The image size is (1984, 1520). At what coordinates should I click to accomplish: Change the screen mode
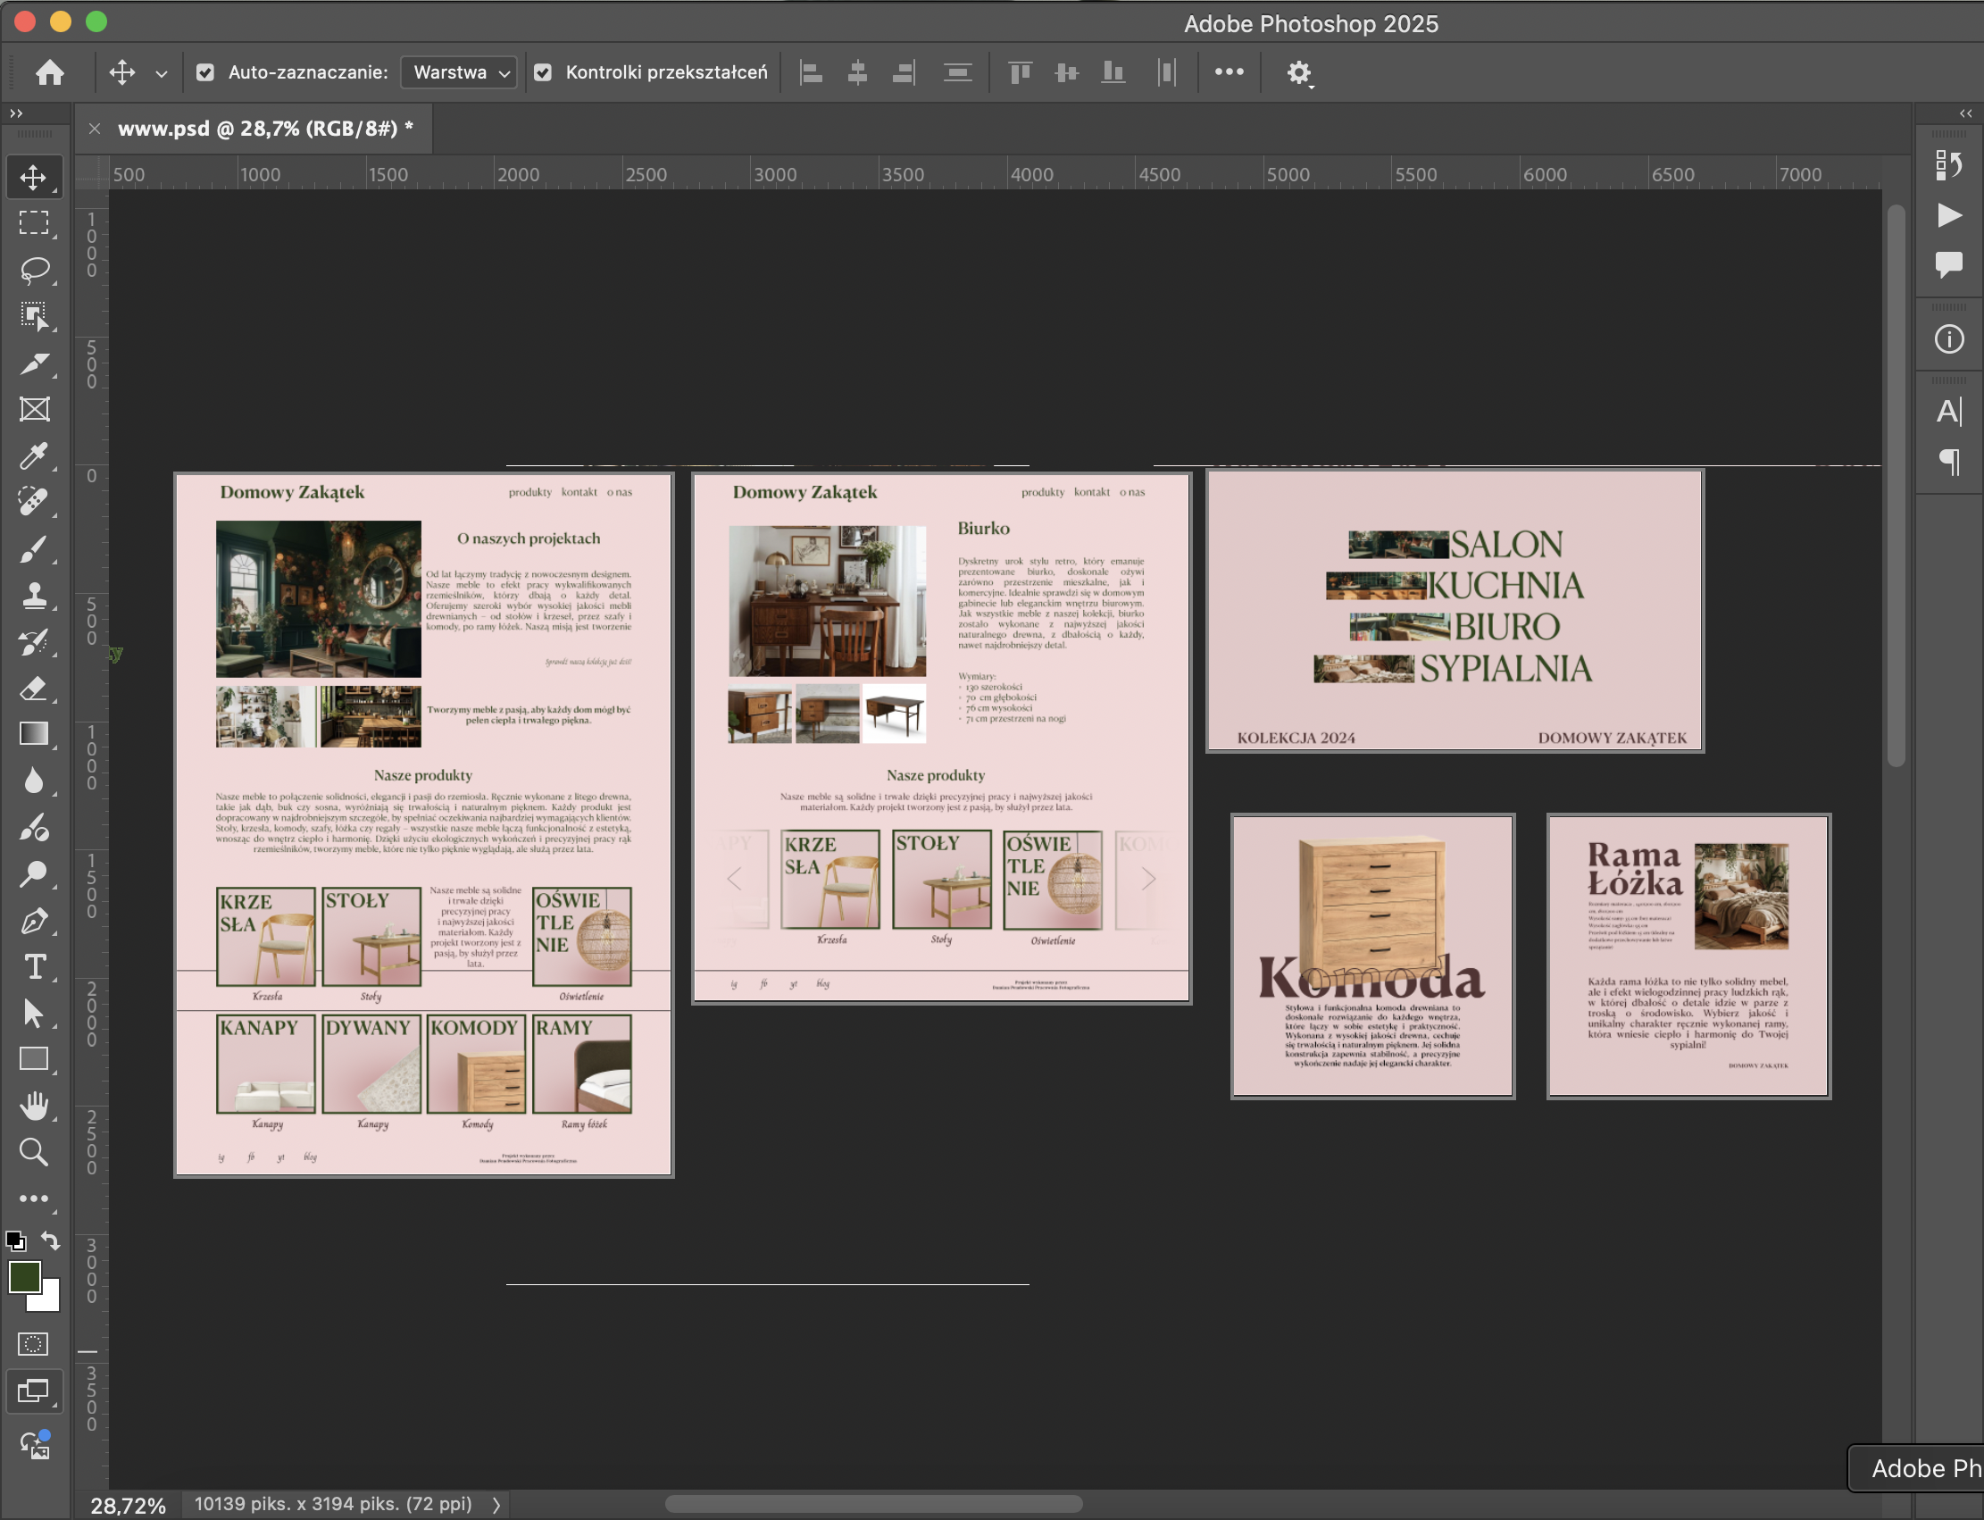click(x=33, y=1391)
